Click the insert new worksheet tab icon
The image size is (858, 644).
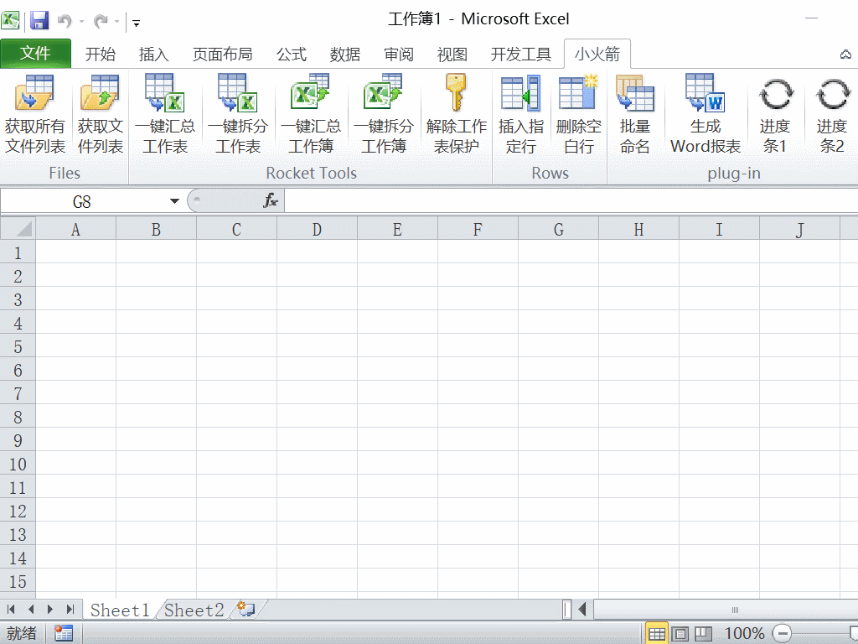click(x=247, y=610)
